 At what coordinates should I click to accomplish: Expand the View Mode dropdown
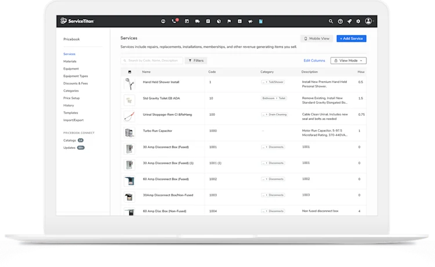pos(348,61)
